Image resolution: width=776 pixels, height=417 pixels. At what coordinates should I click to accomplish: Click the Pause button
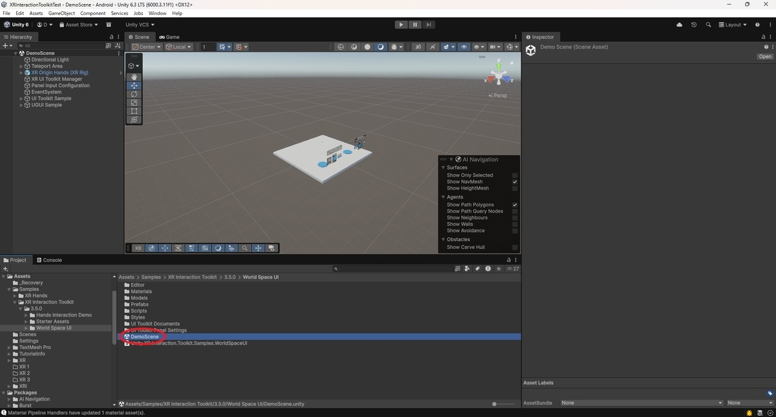tap(415, 25)
